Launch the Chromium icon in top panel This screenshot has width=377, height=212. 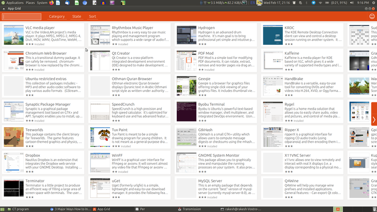(x=85, y=3)
